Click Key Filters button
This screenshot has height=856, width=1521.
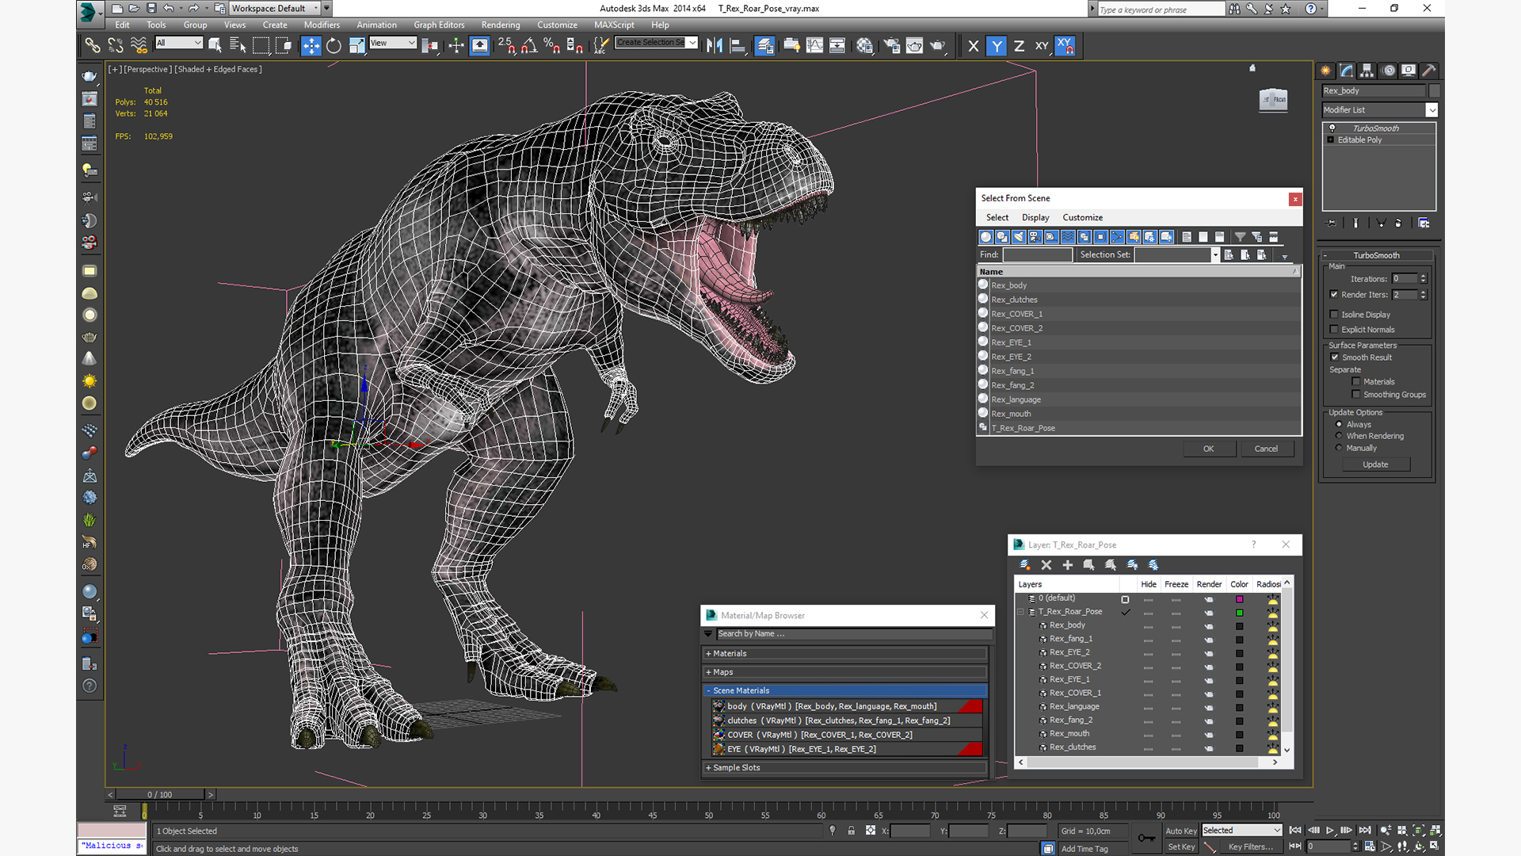point(1250,847)
